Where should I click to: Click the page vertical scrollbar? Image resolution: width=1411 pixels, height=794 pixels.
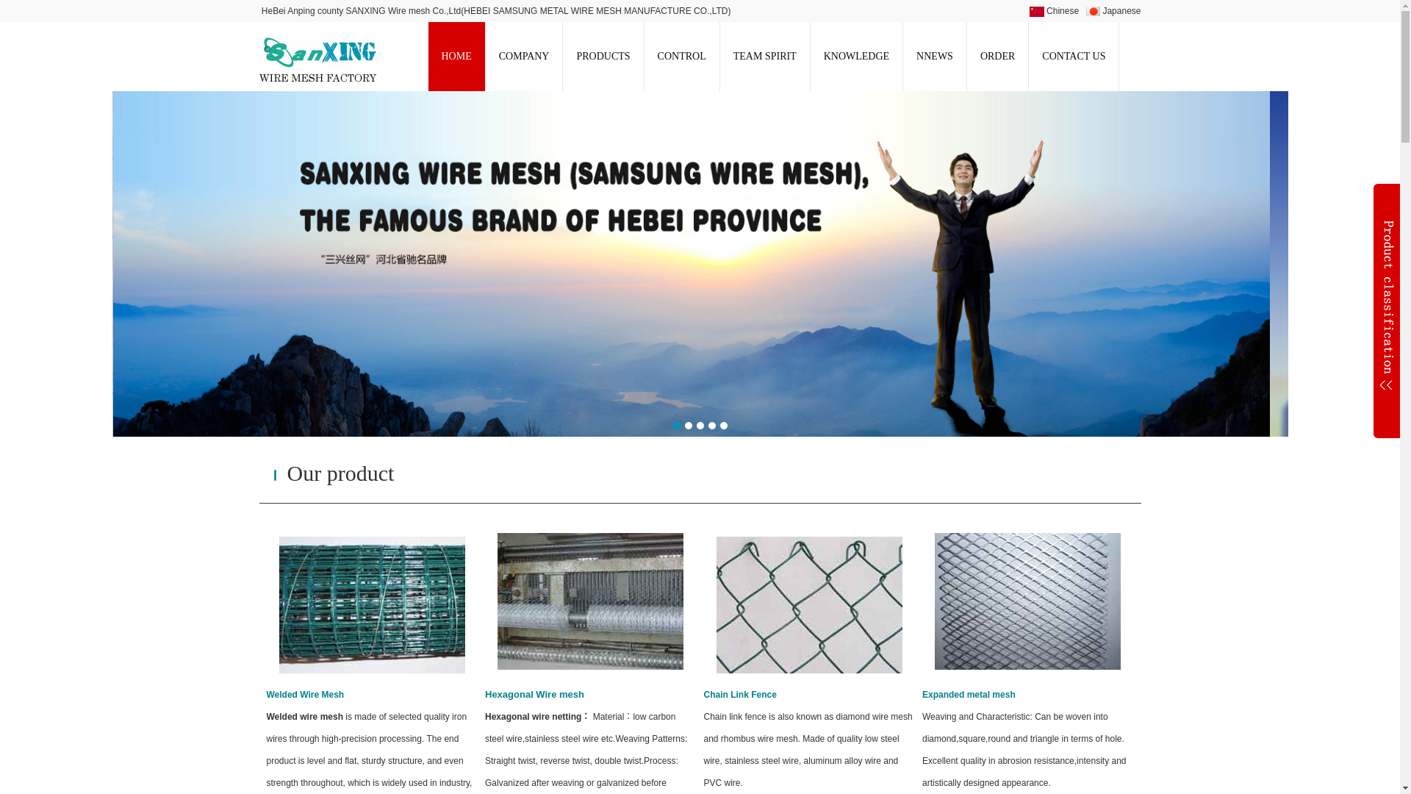point(1405,397)
